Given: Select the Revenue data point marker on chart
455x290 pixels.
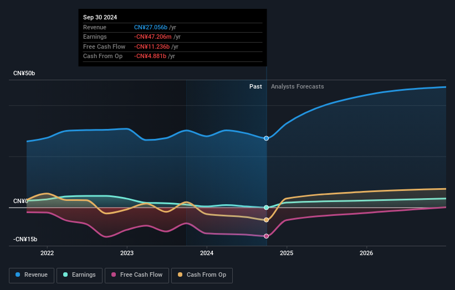Looking at the screenshot, I should click(x=266, y=138).
